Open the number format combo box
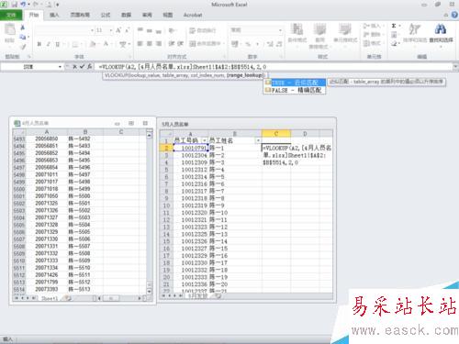The height and width of the screenshot is (344, 459). tap(256, 30)
